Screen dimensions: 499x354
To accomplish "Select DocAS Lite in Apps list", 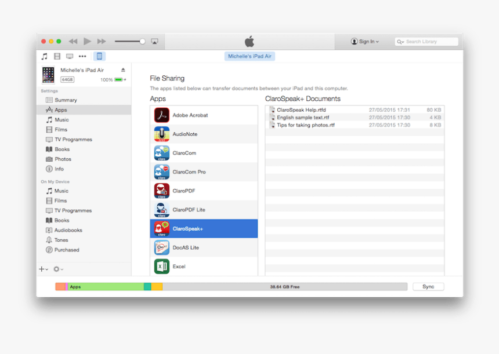I will [x=204, y=247].
